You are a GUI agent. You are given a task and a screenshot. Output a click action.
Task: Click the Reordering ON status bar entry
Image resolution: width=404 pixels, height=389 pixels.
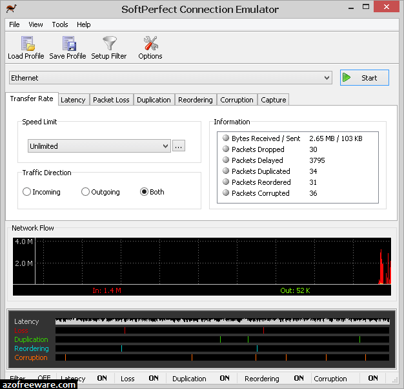click(274, 378)
